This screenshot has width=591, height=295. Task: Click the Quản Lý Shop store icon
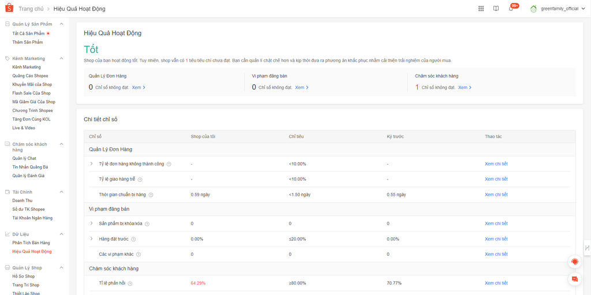tap(7, 268)
